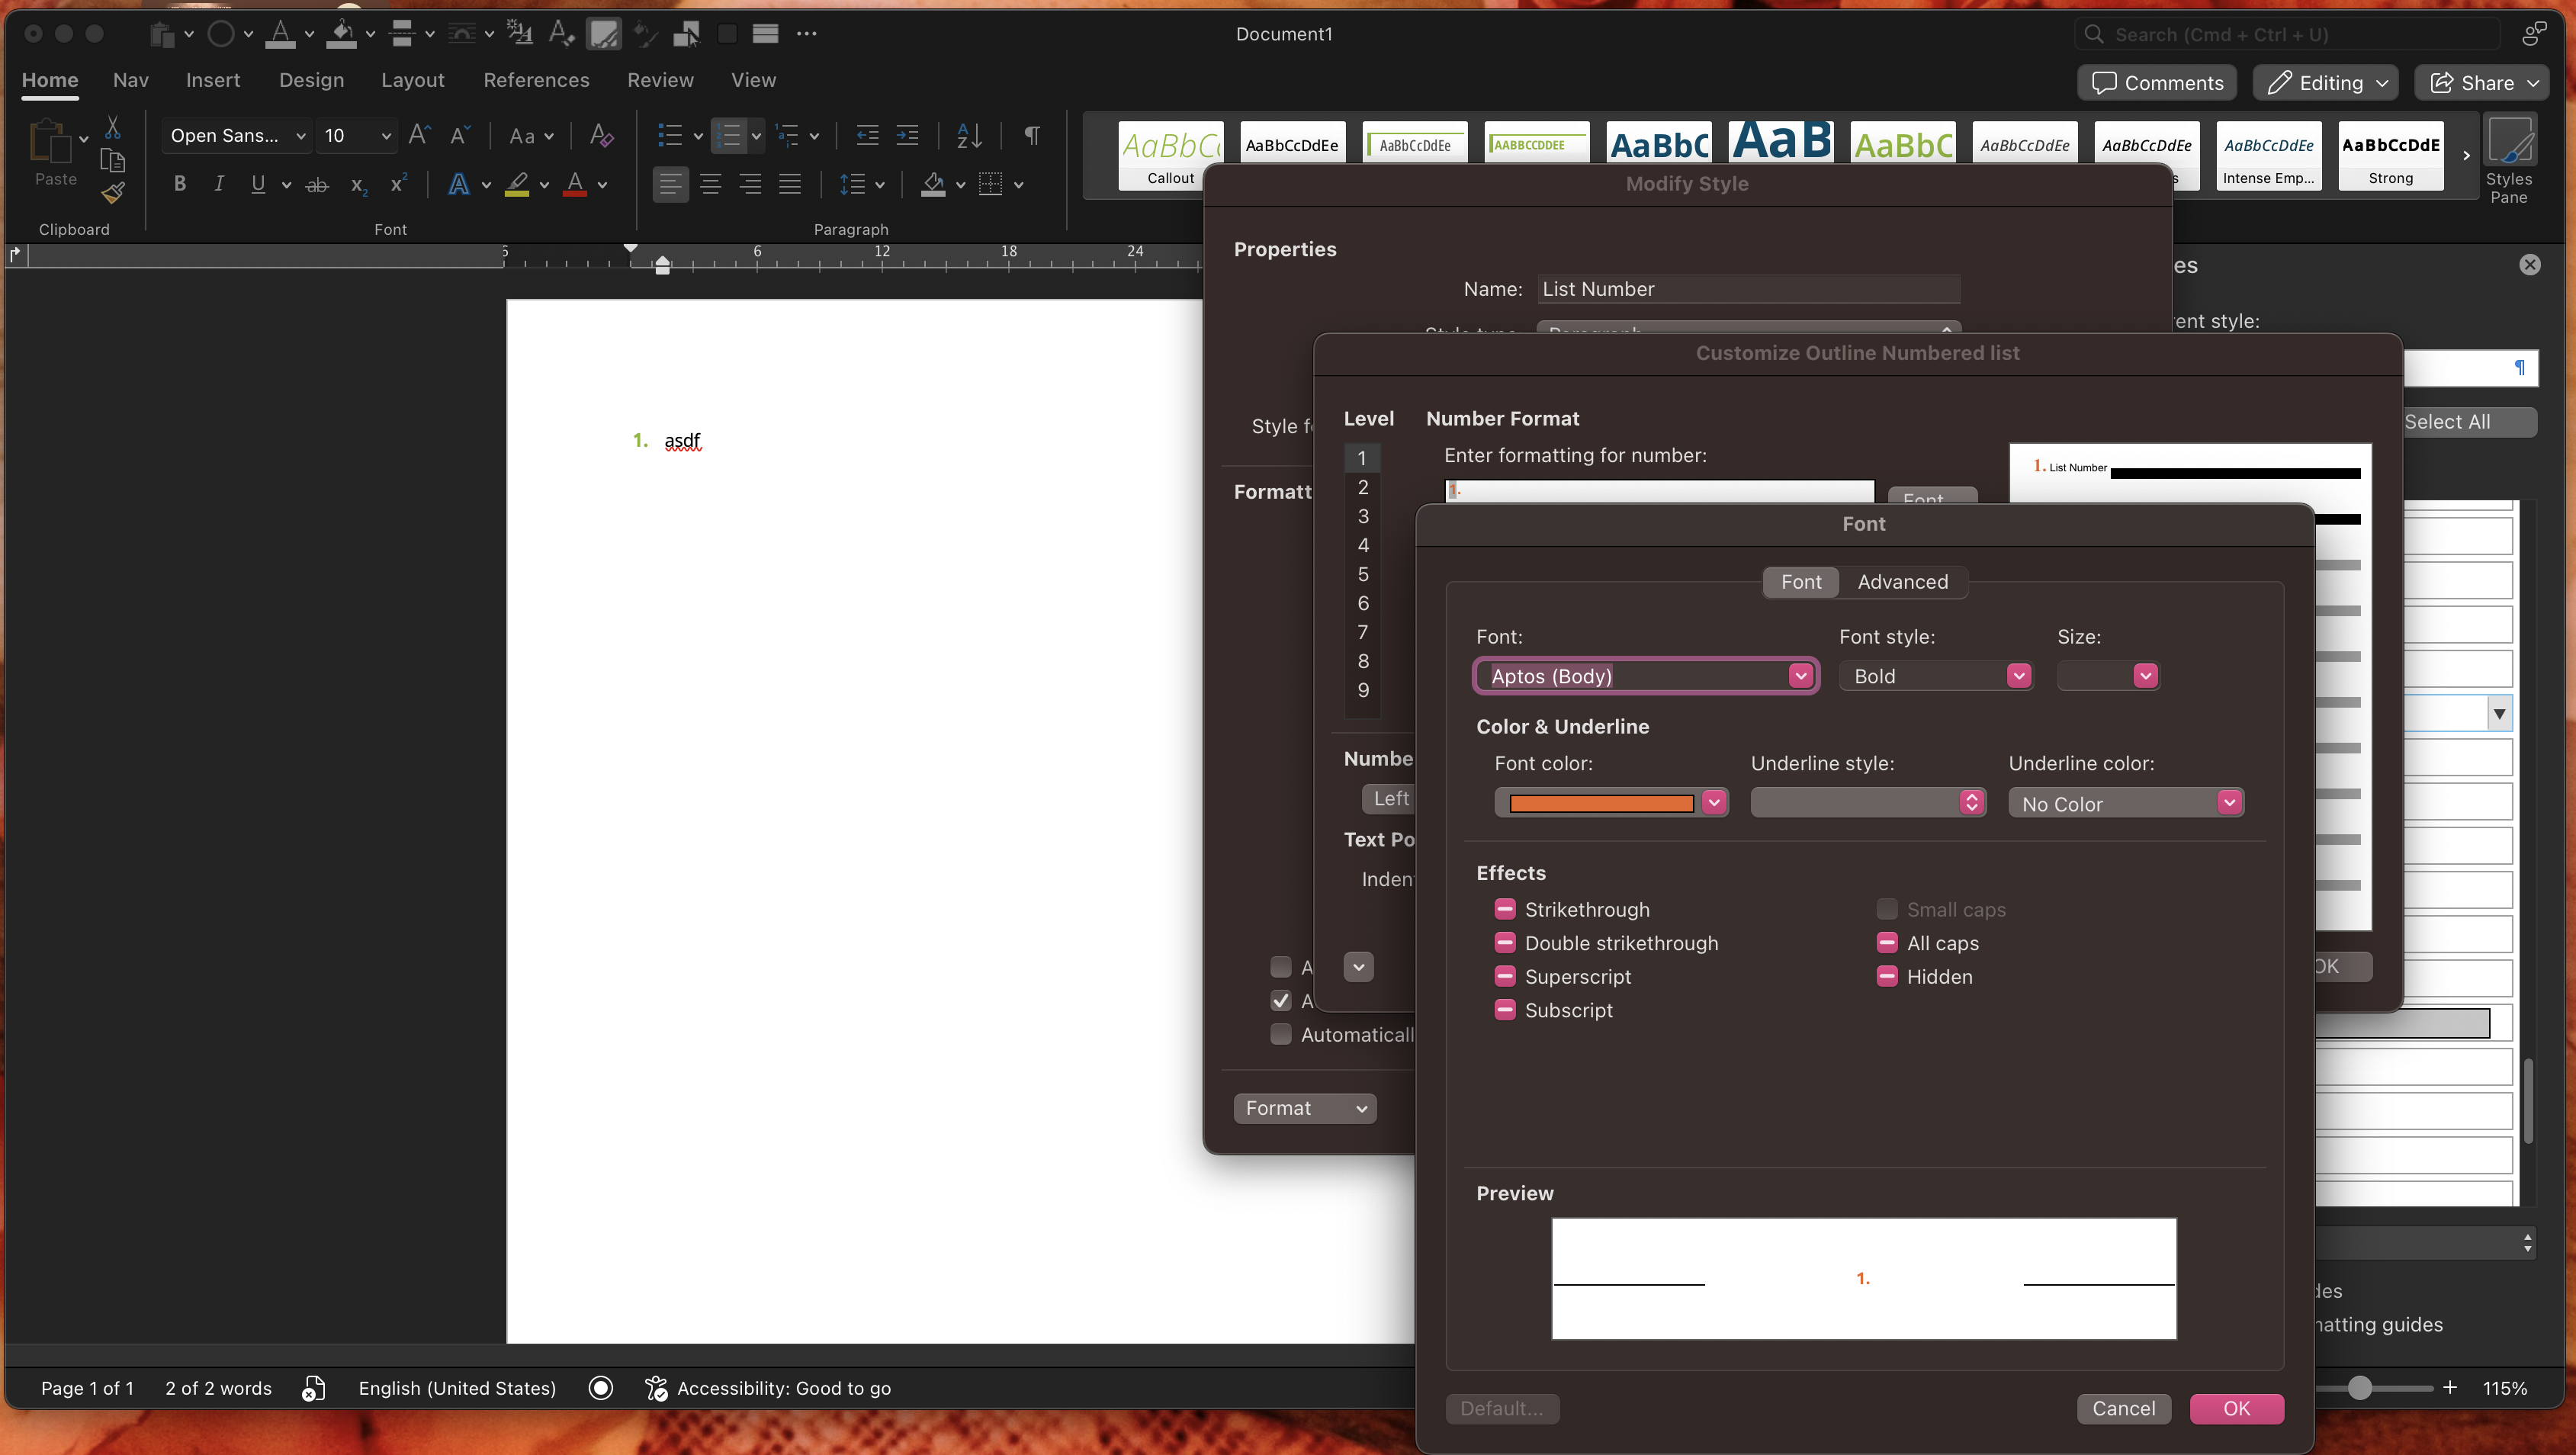
Task: Click the Search field in title bar
Action: pos(2288,34)
